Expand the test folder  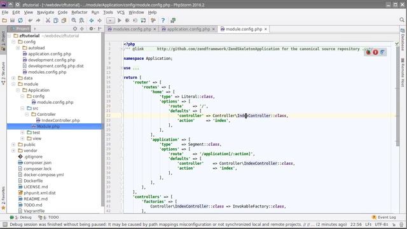tap(22, 132)
